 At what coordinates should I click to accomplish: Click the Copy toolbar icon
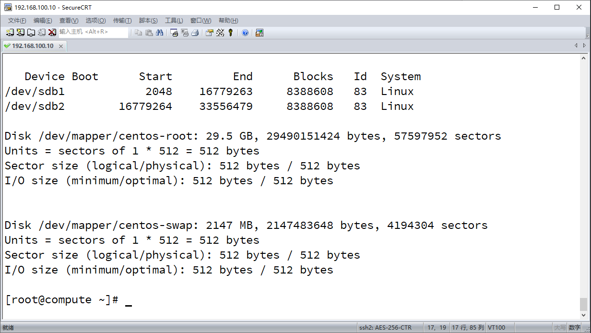139,33
